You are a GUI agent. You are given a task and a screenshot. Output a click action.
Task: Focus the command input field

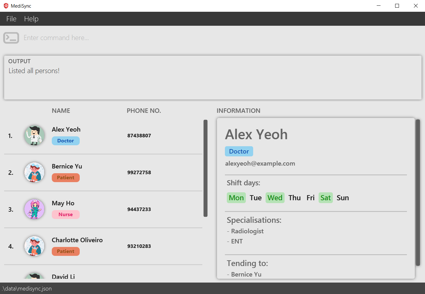click(191, 38)
